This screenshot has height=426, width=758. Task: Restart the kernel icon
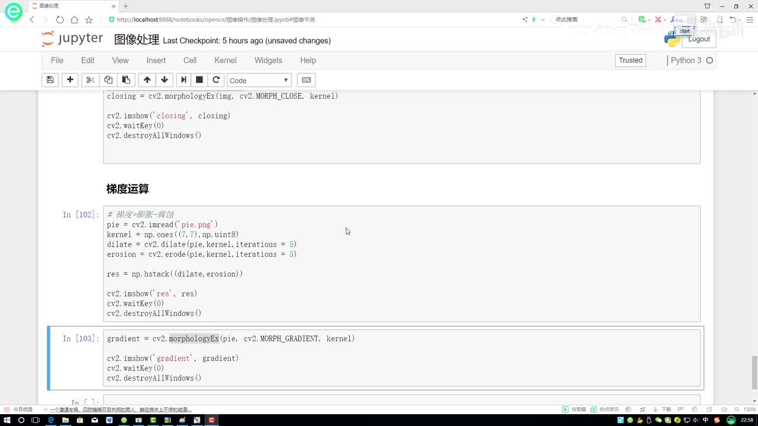coord(216,80)
